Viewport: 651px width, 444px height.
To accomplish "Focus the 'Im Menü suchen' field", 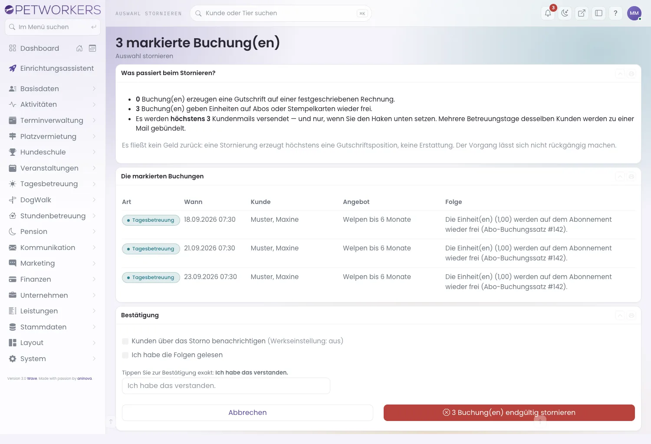I will [x=53, y=27].
